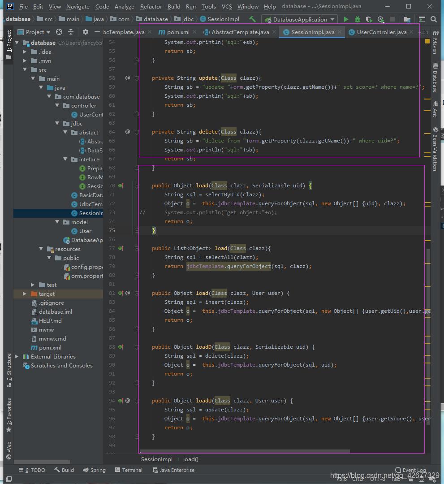Select pom.xml in the project tree
Screen dimensions: 444x484
50,348
